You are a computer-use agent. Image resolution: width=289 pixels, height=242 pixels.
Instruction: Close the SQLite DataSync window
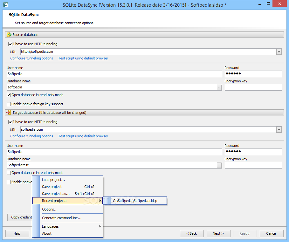coord(279,4)
